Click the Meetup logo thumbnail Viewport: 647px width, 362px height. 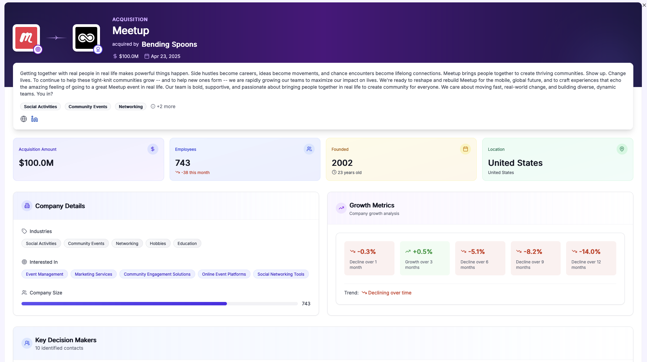26,38
